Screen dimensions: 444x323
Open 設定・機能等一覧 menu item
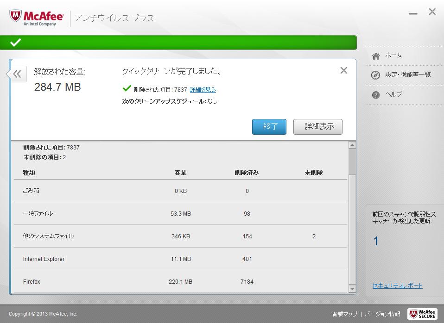[x=408, y=75]
